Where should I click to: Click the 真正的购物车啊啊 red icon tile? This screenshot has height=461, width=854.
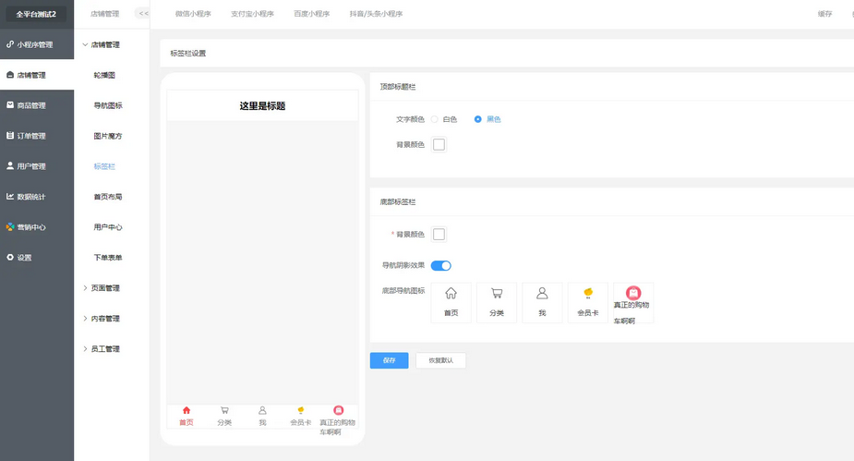tap(632, 302)
